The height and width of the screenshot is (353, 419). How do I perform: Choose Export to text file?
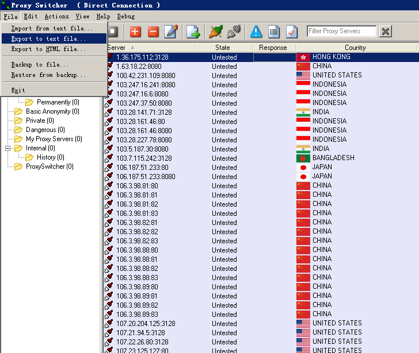point(54,38)
